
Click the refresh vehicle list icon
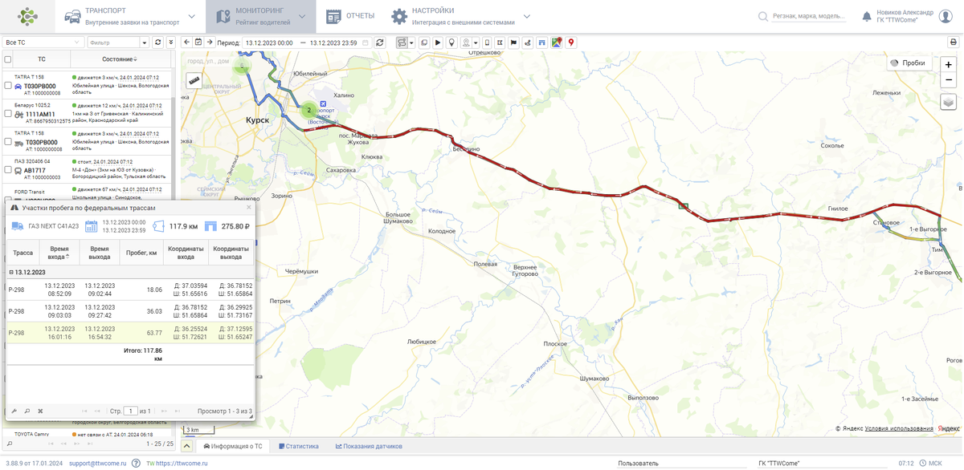point(158,42)
